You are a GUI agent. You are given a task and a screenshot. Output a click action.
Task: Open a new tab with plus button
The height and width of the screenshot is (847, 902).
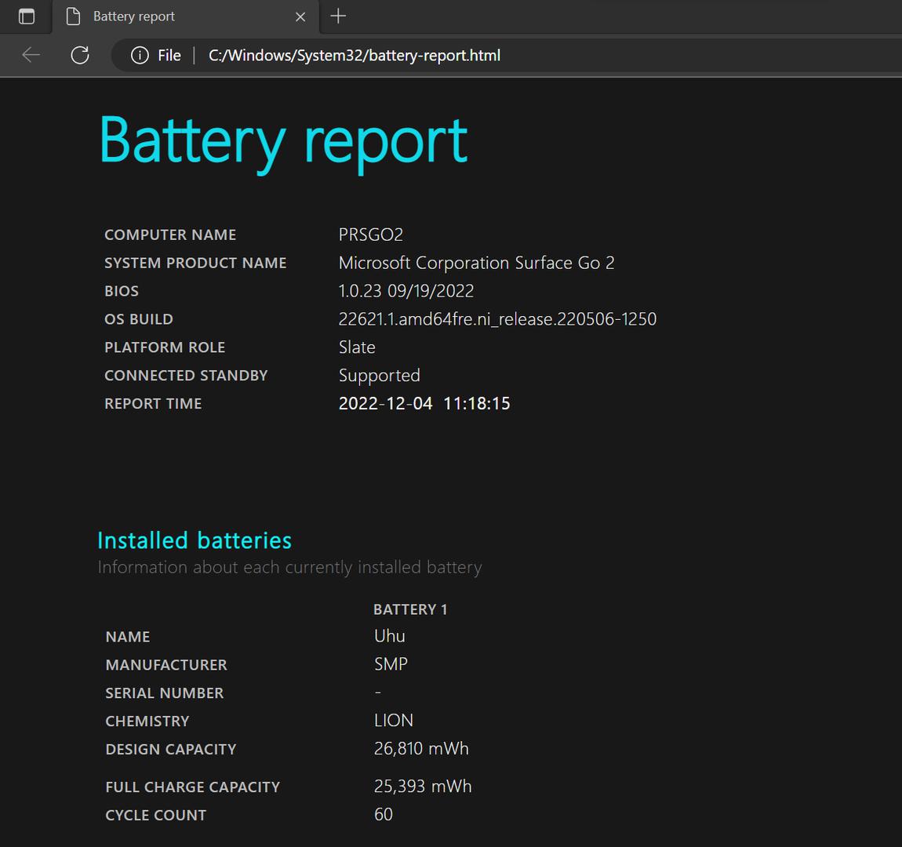[338, 16]
